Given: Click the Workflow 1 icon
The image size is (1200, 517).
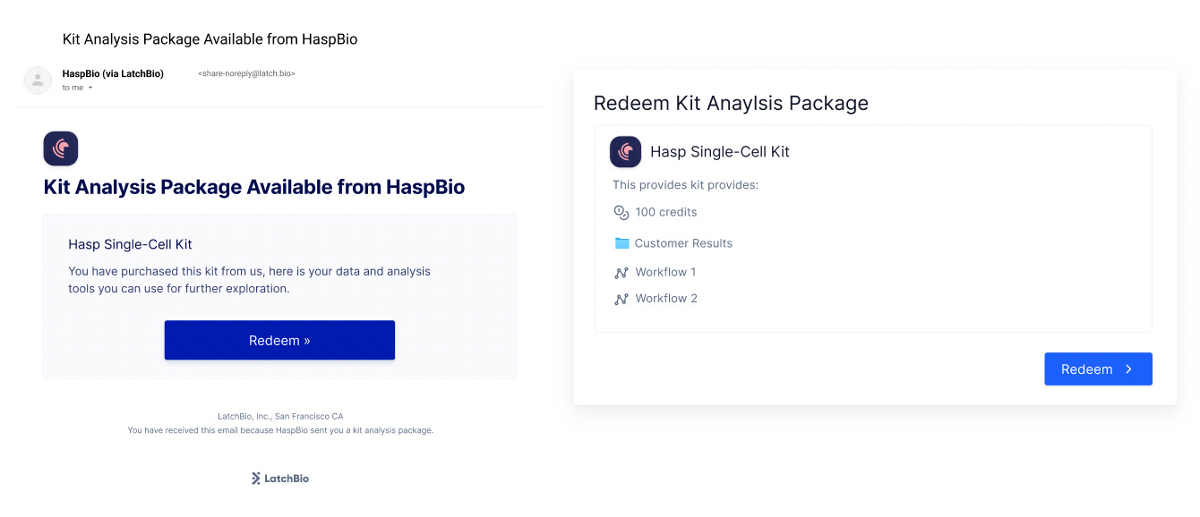Looking at the screenshot, I should (x=621, y=273).
